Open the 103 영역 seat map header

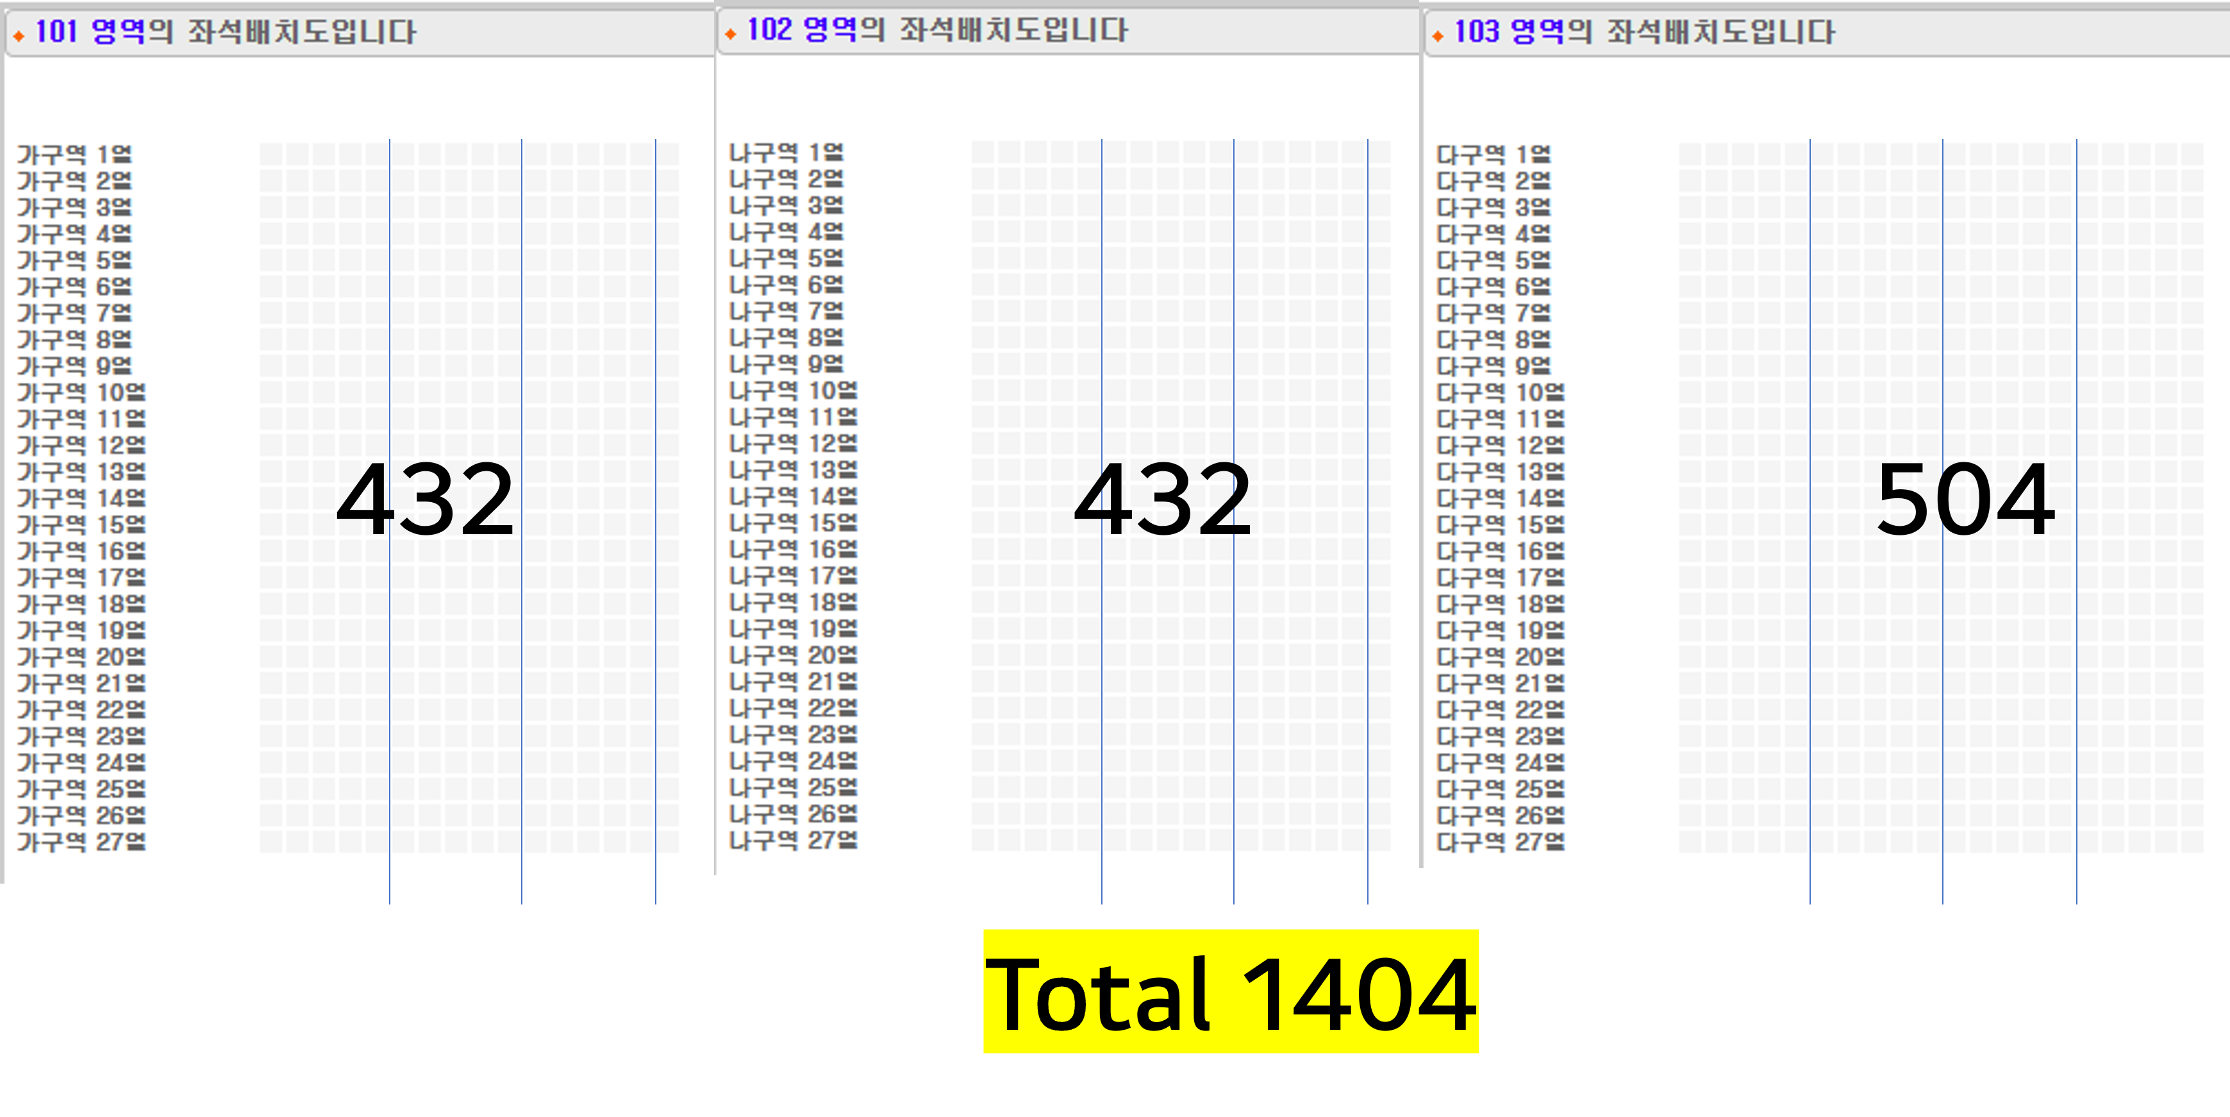[x=1644, y=33]
